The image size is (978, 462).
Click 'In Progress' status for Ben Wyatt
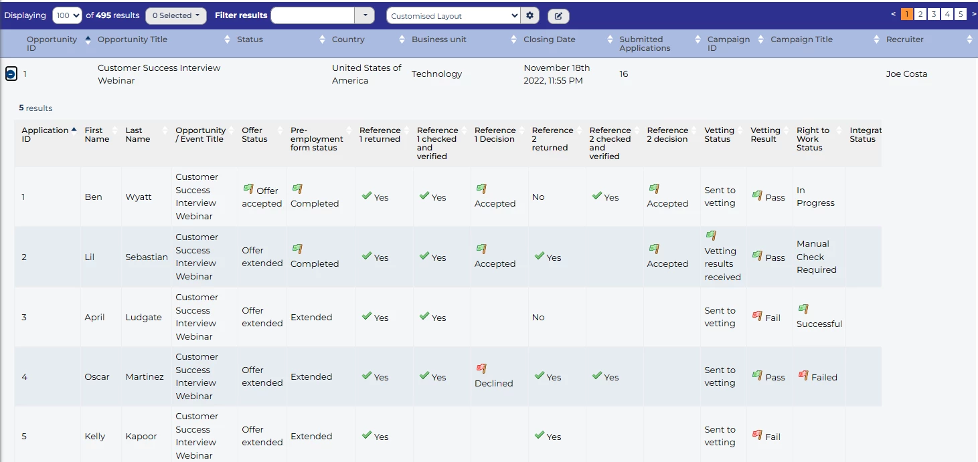[815, 197]
